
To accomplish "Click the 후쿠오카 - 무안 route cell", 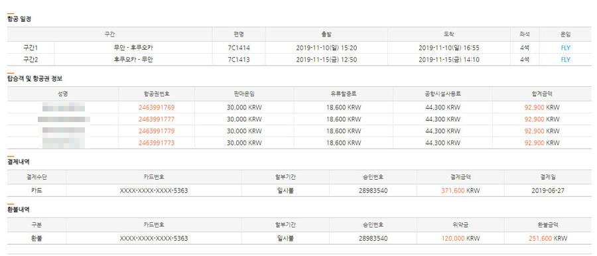I will click(x=133, y=60).
